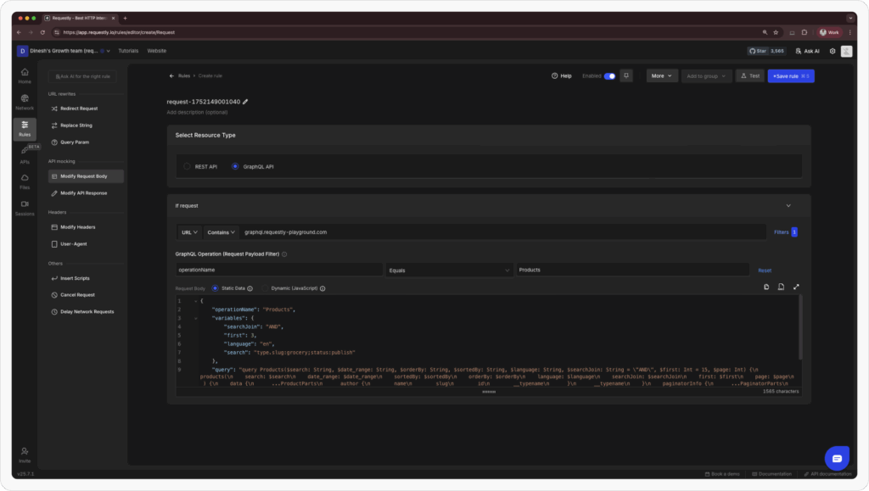869x491 pixels.
Task: Select the REST API radio option
Action: tap(187, 166)
